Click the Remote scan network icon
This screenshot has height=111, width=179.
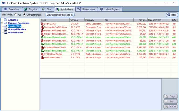[79, 9]
